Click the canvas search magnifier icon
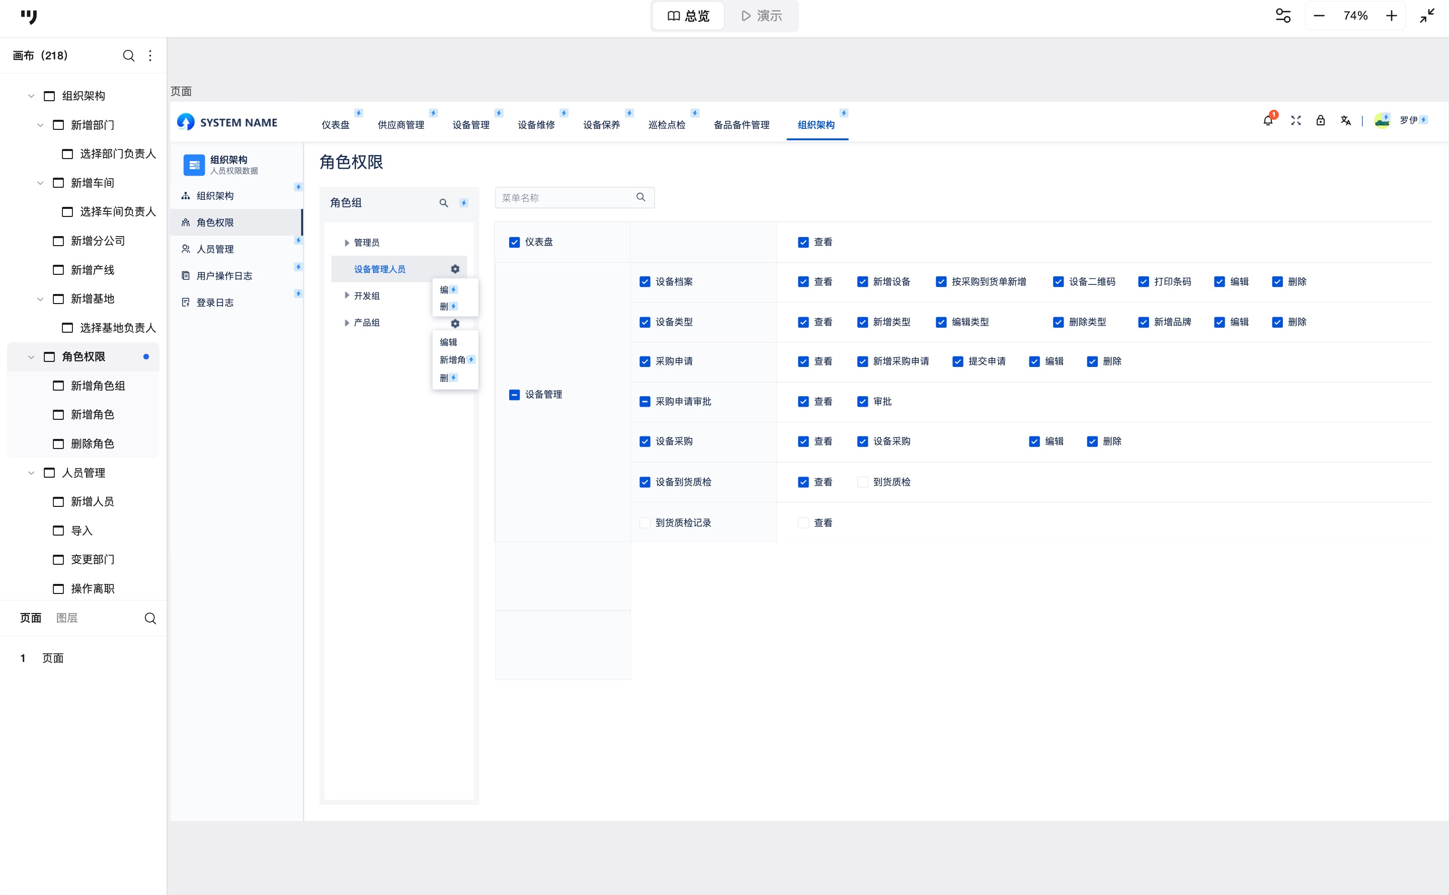Screen dimensions: 1449x895 [x=128, y=56]
